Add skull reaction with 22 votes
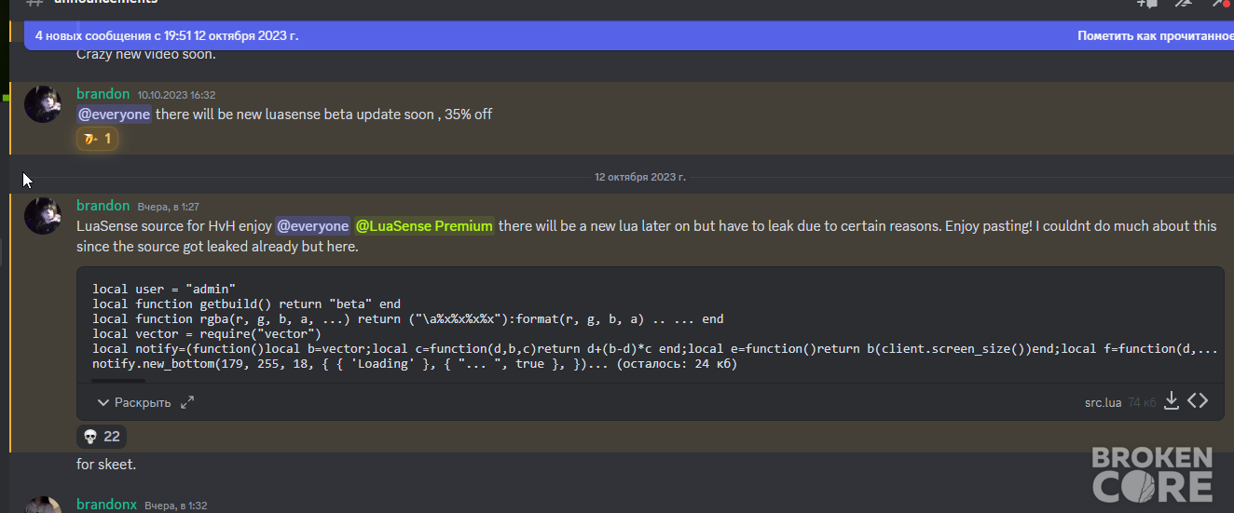1234x513 pixels. 102,436
